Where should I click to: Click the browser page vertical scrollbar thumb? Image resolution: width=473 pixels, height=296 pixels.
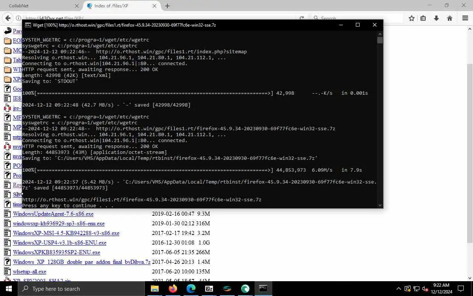[x=470, y=154]
